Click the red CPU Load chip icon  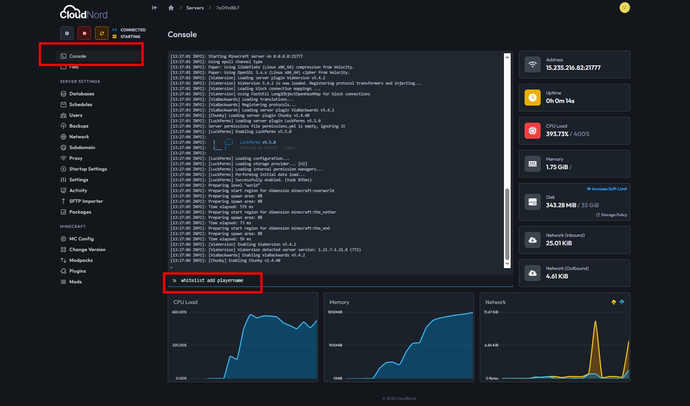click(533, 131)
